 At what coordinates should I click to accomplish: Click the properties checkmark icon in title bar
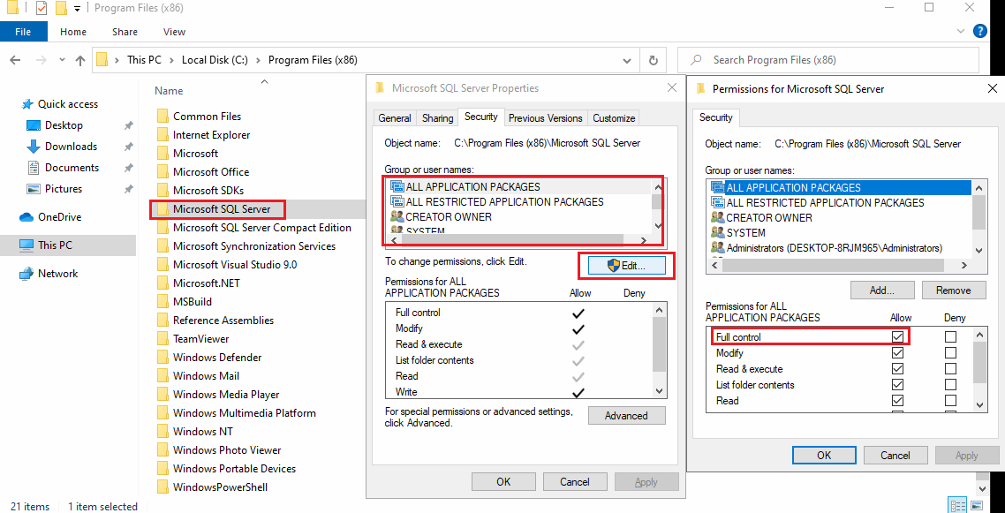pos(42,8)
